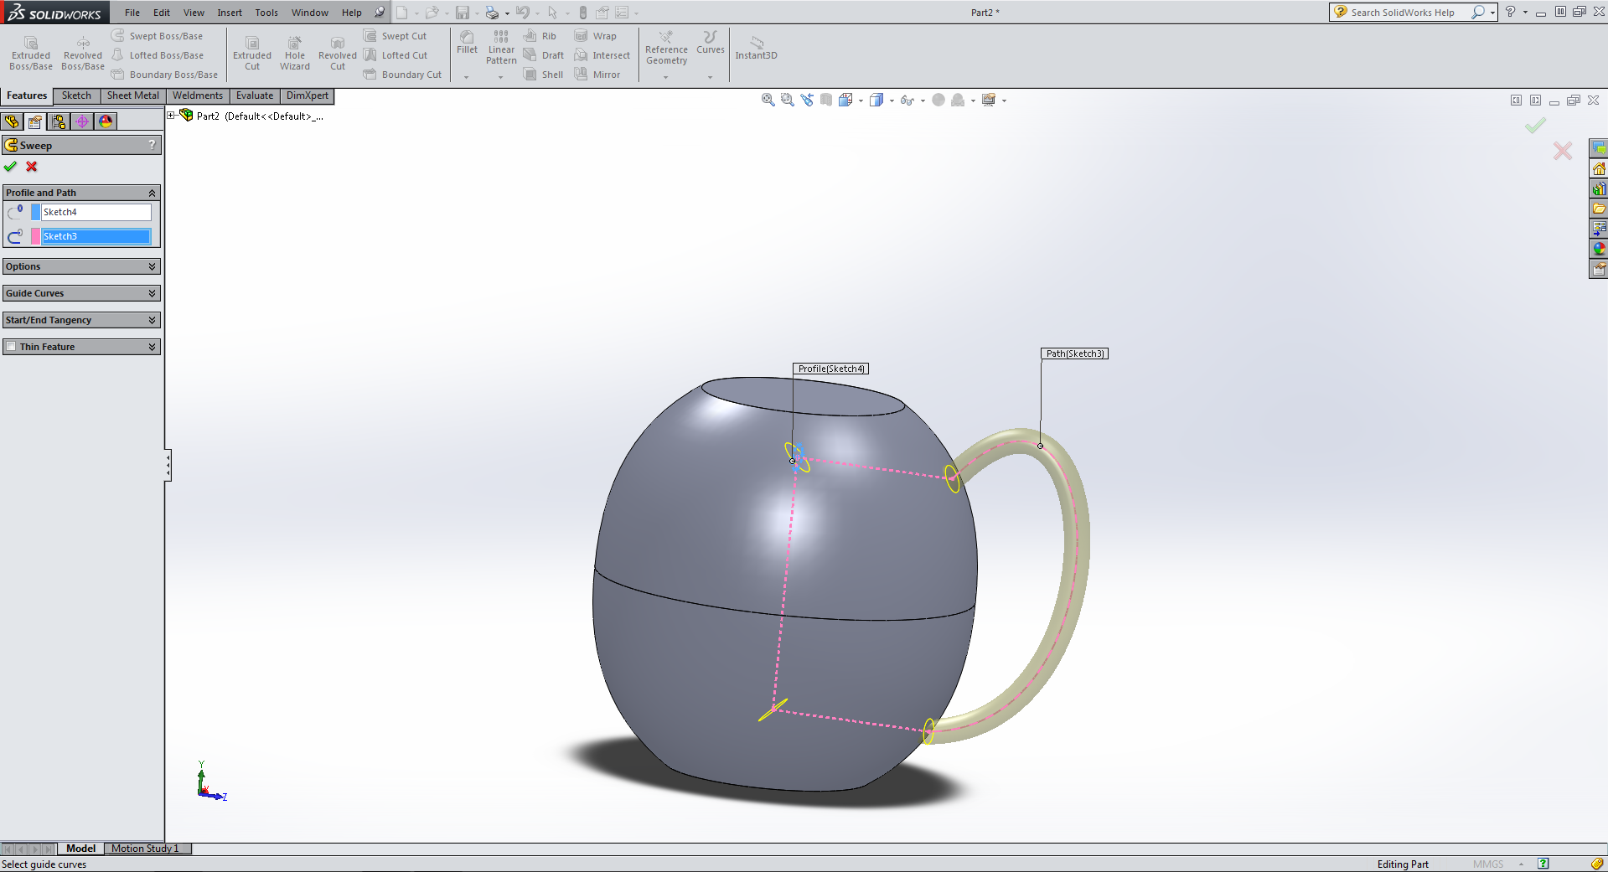Expand the Guide Curves section
This screenshot has width=1608, height=872.
tap(152, 293)
